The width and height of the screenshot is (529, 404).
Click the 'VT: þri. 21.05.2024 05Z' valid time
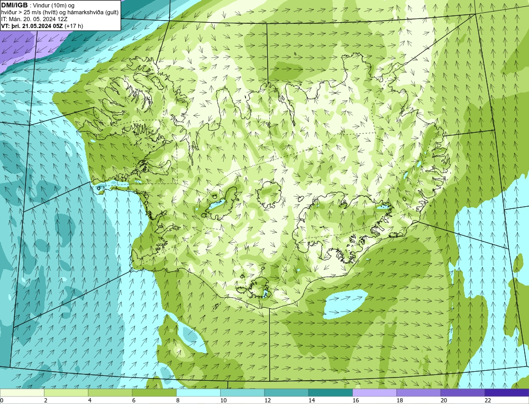coord(32,26)
